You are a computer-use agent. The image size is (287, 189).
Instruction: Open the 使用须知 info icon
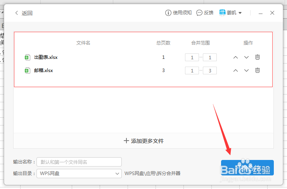[168, 13]
